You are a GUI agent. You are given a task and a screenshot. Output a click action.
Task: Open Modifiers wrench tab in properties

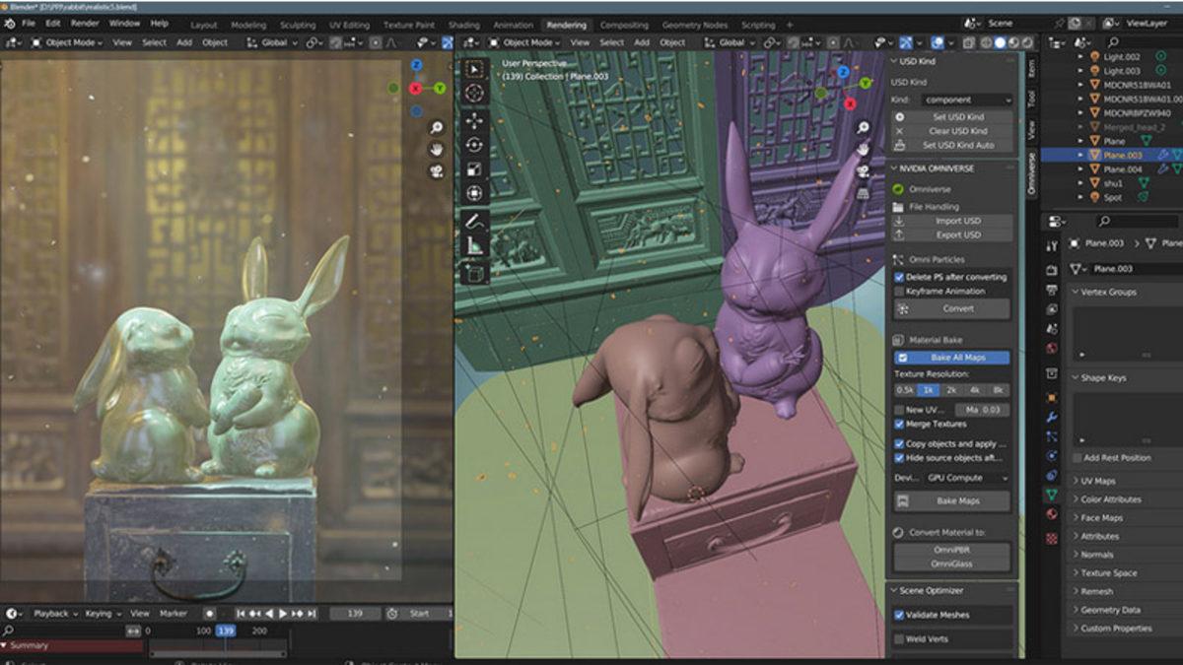click(x=1052, y=417)
